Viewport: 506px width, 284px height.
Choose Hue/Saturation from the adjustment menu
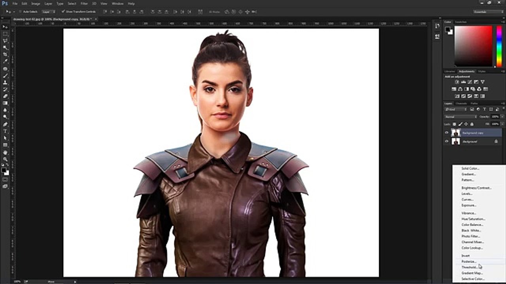[x=474, y=219]
